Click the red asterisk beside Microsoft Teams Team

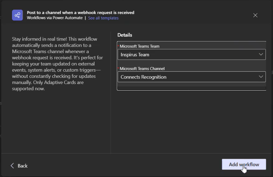coord(118,46)
